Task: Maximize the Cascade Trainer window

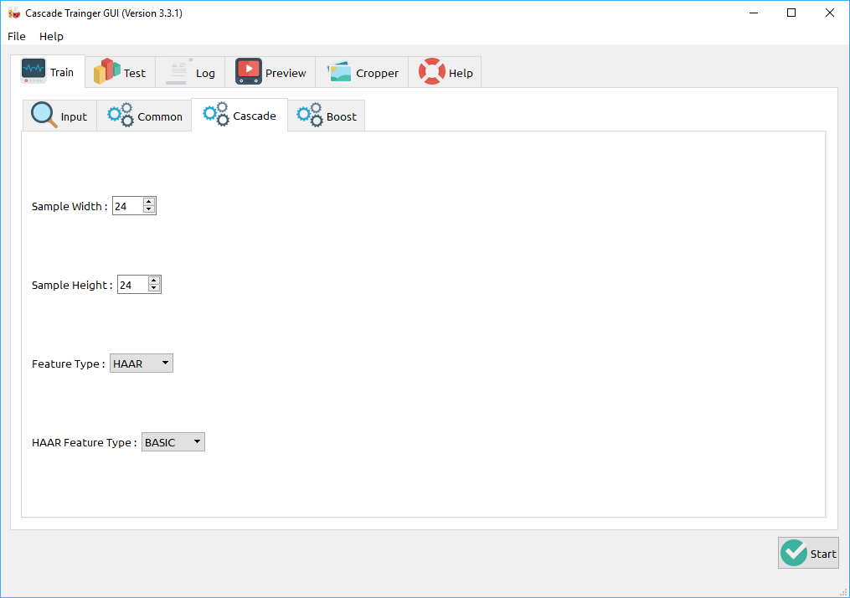Action: pos(791,13)
